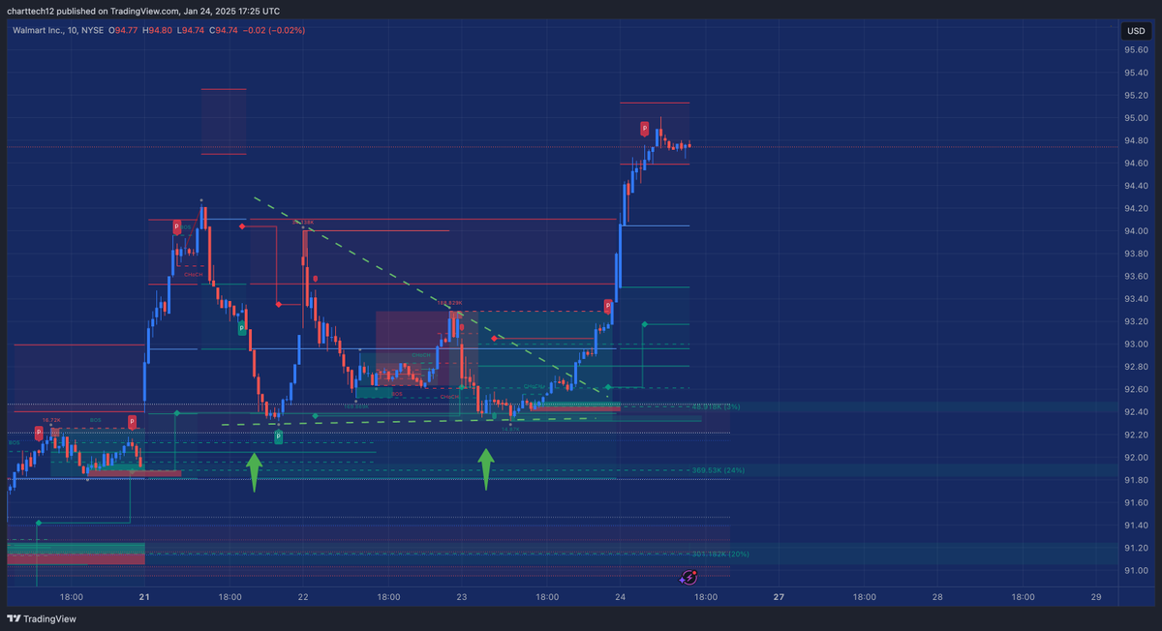Click the change value −0.02 (−0.02%)
The height and width of the screenshot is (631, 1162).
tap(276, 30)
